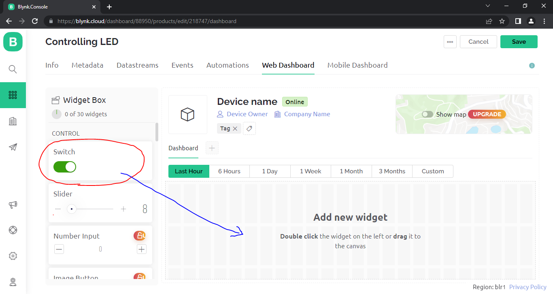
Task: Click the Online status badge
Action: pyautogui.click(x=295, y=102)
